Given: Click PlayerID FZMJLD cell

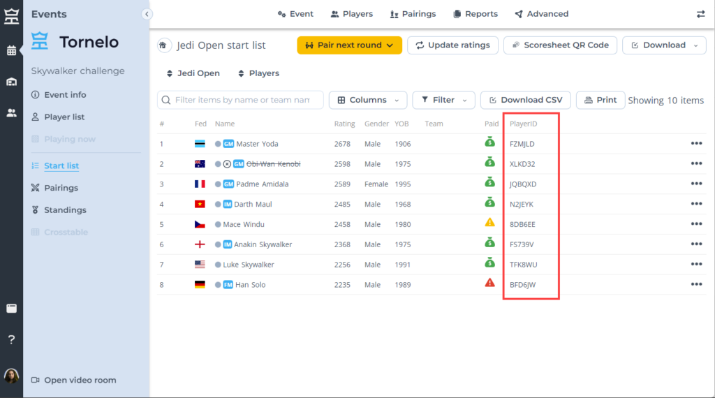Looking at the screenshot, I should coord(522,144).
